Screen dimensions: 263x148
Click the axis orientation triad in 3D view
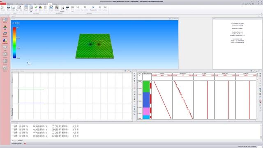[x=29, y=63]
